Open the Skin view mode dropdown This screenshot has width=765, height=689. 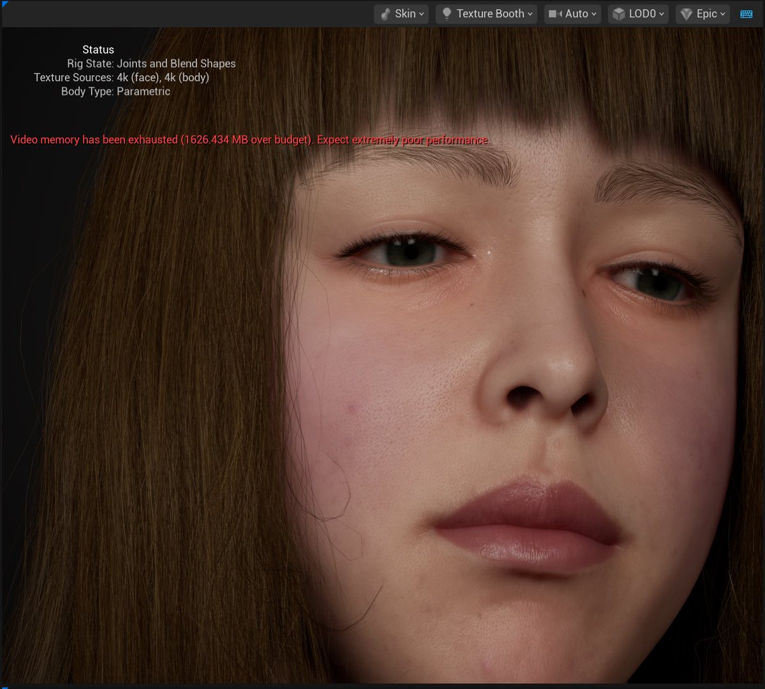tap(401, 14)
